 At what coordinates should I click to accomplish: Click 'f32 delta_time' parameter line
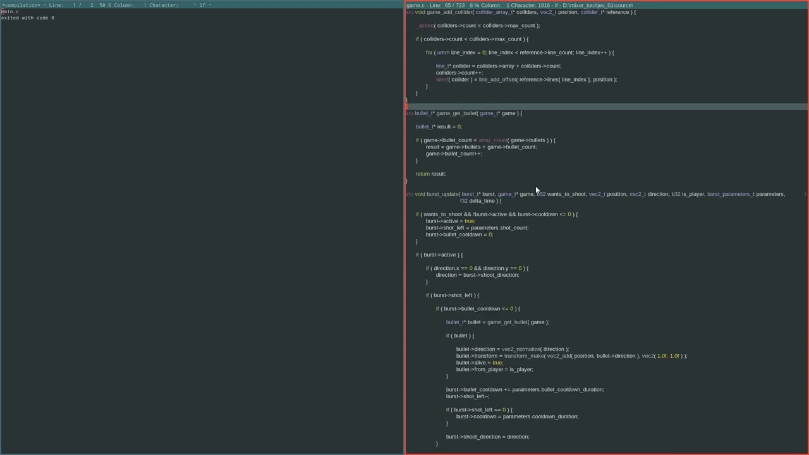tap(480, 201)
